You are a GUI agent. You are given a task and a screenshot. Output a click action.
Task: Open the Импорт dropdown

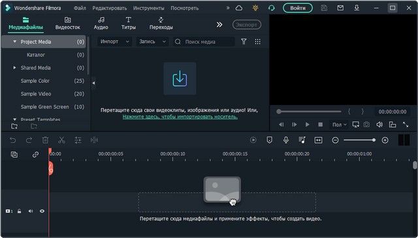[115, 42]
